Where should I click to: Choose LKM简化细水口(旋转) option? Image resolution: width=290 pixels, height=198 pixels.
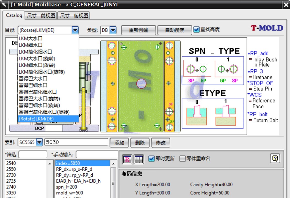[48, 72]
